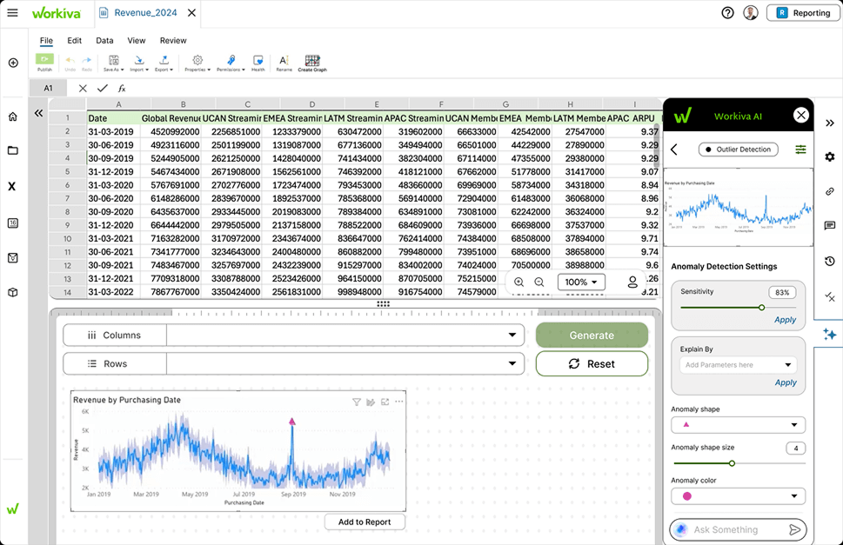This screenshot has height=545, width=843.
Task: Click the add plus circle icon
Action: tap(13, 63)
